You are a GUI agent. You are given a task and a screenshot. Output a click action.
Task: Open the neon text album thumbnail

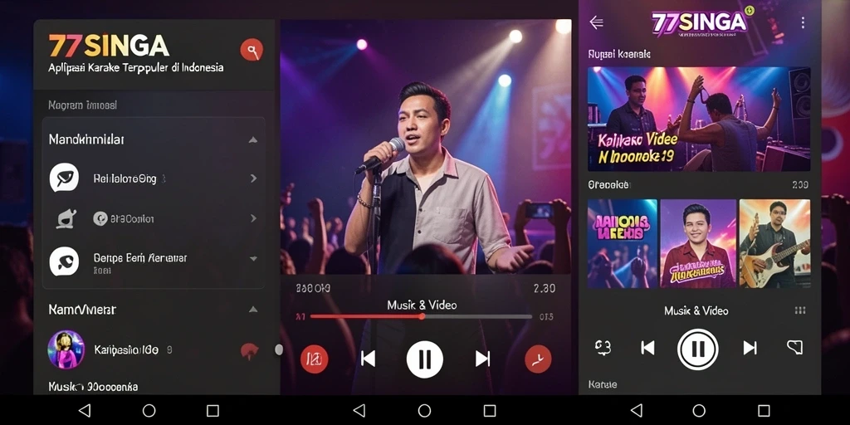(x=623, y=243)
